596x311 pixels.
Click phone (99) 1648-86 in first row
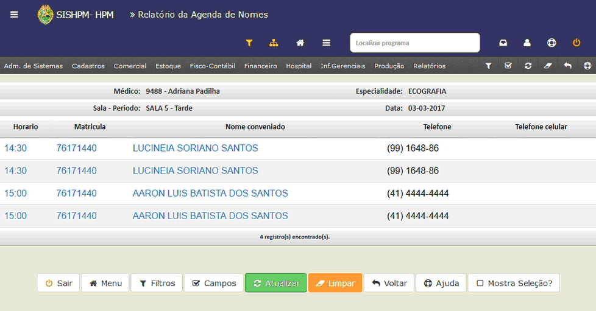pos(413,148)
